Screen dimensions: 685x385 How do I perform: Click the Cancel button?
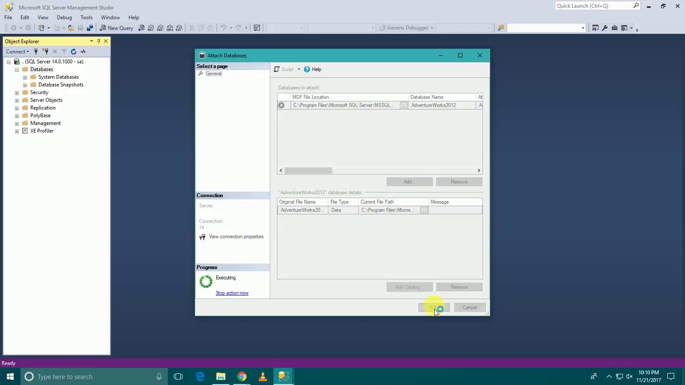(469, 307)
